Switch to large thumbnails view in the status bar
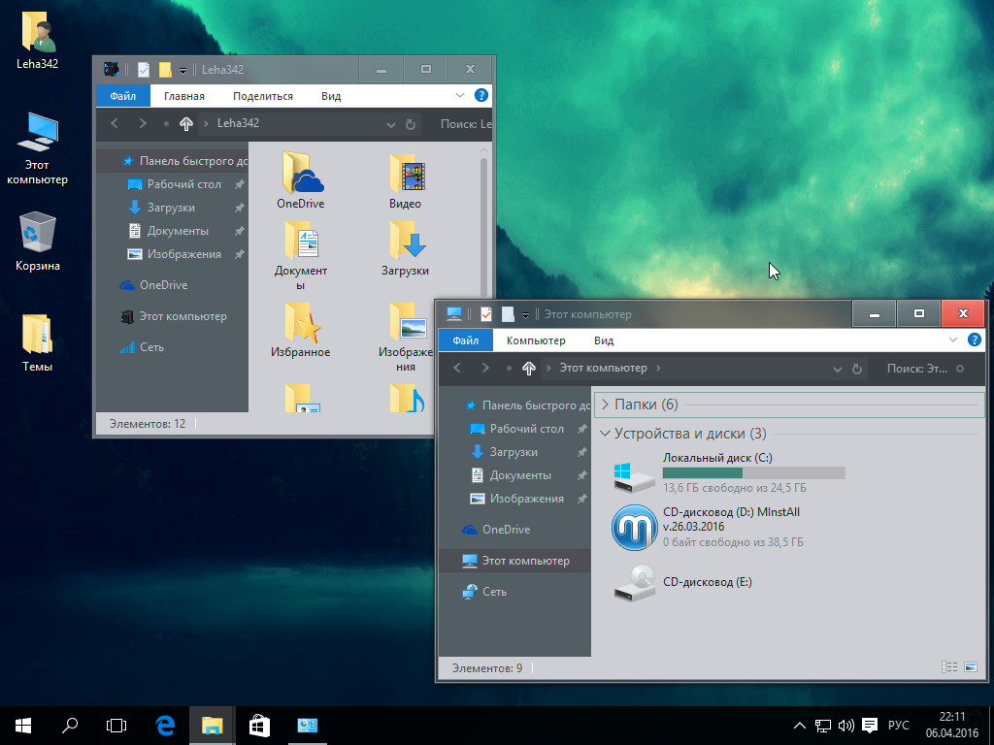This screenshot has width=994, height=745. 971,667
